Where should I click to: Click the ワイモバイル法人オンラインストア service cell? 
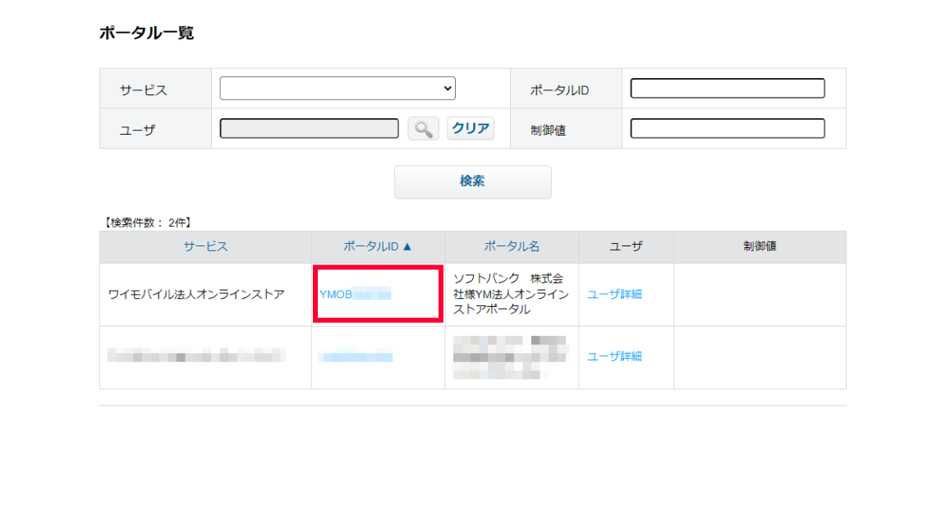196,294
